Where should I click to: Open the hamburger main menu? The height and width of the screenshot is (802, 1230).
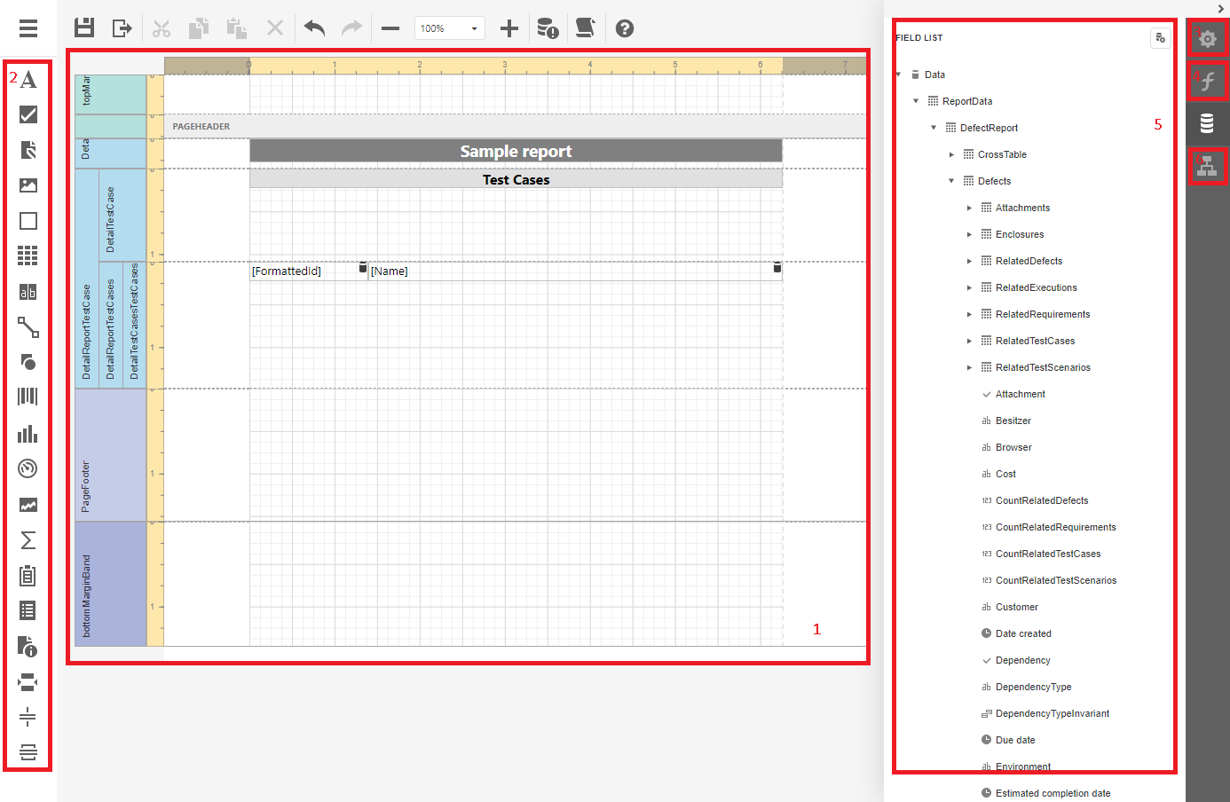(28, 28)
